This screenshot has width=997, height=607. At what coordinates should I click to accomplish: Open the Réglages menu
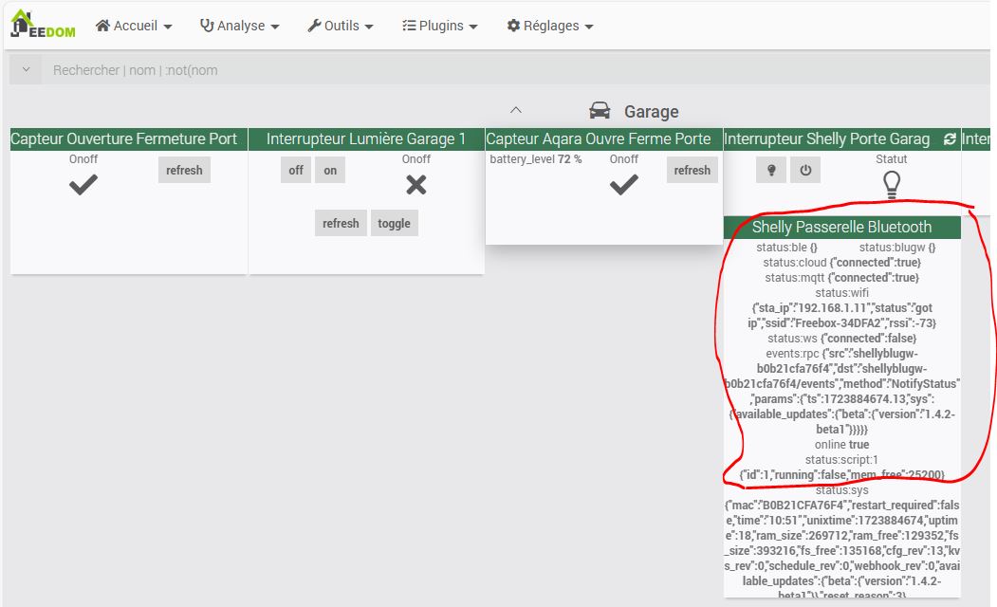(550, 26)
